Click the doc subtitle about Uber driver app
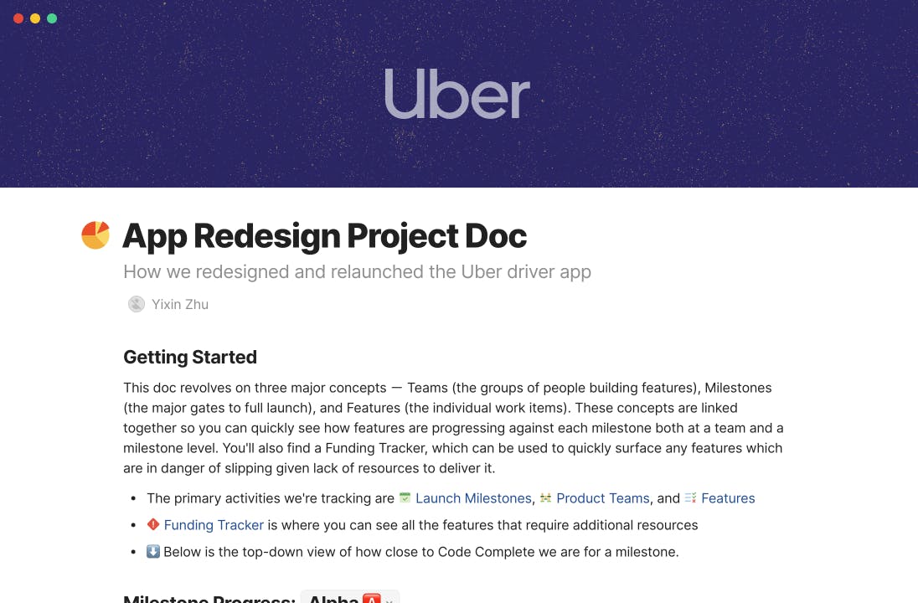 pos(357,272)
